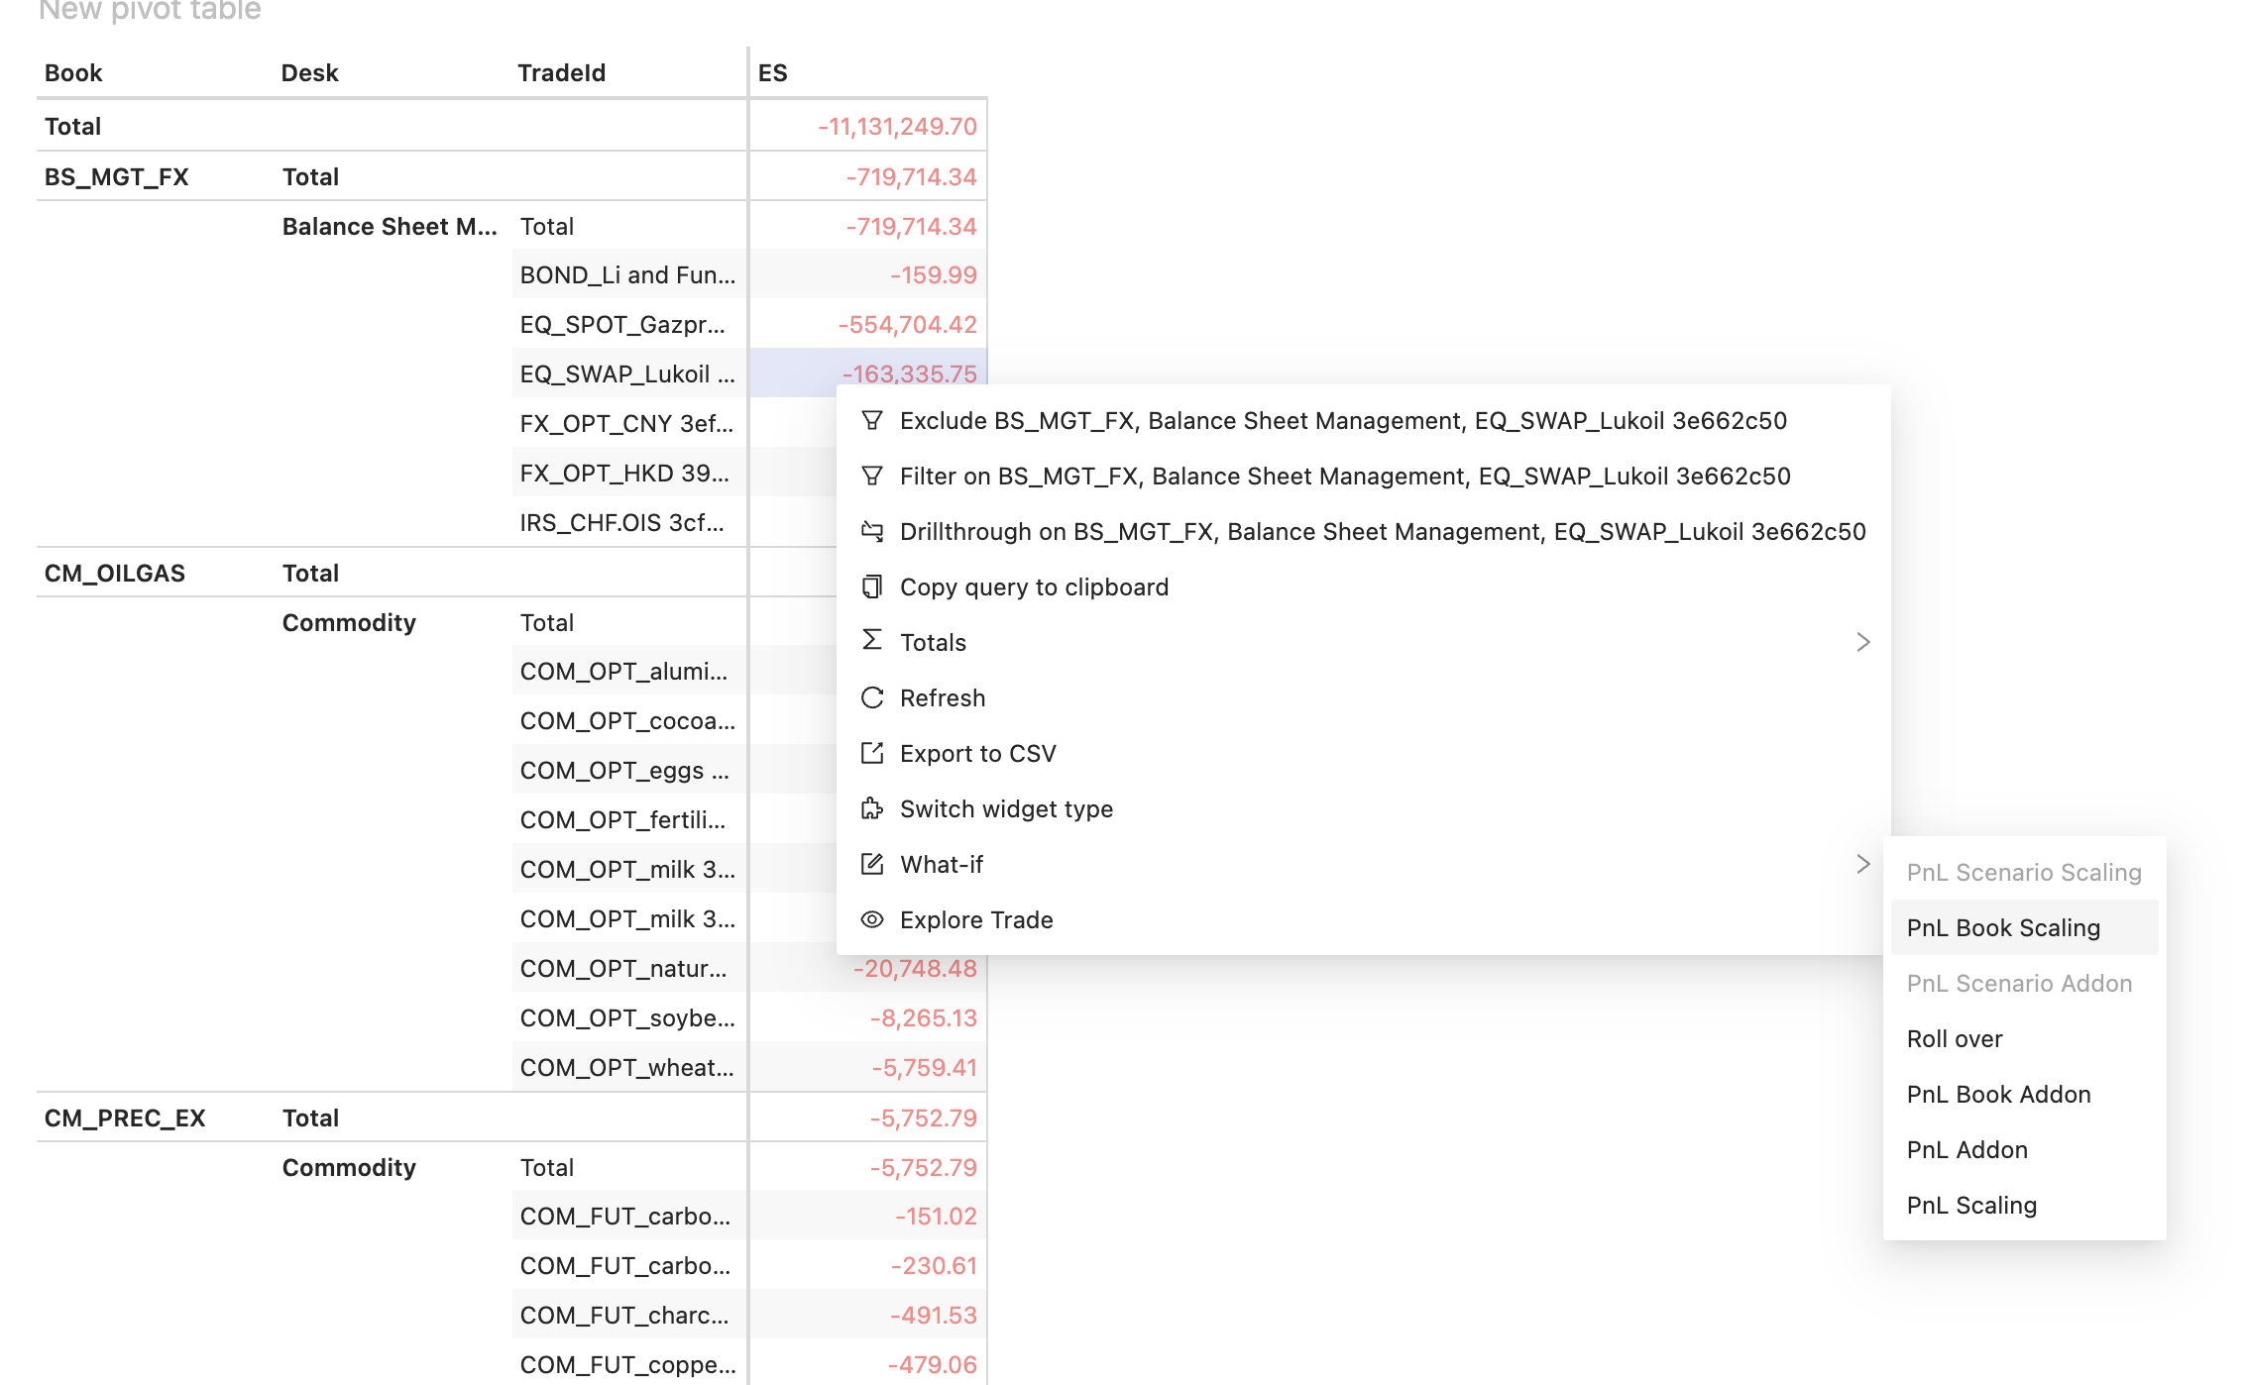Choose PnL Book Scaling in the What-if submenu
2246x1385 pixels.
2003,927
